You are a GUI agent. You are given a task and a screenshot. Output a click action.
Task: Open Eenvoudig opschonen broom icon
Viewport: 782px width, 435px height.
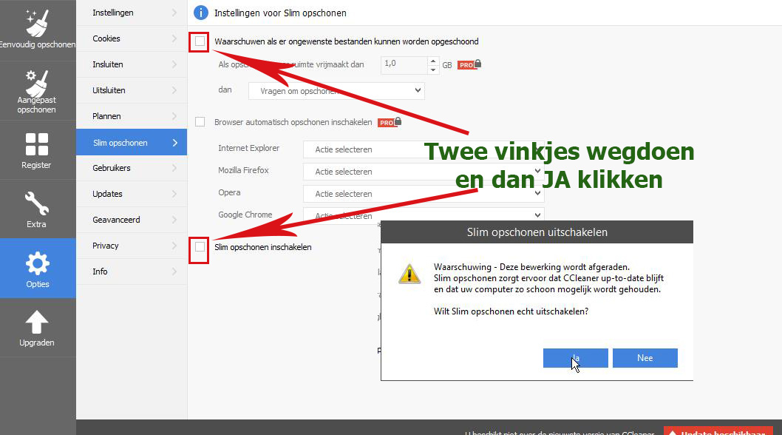click(37, 24)
